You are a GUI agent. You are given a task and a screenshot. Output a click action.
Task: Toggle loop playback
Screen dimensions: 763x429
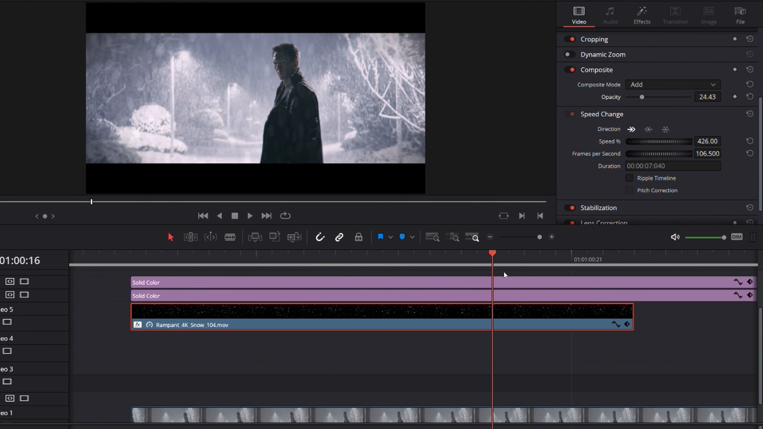tap(285, 215)
